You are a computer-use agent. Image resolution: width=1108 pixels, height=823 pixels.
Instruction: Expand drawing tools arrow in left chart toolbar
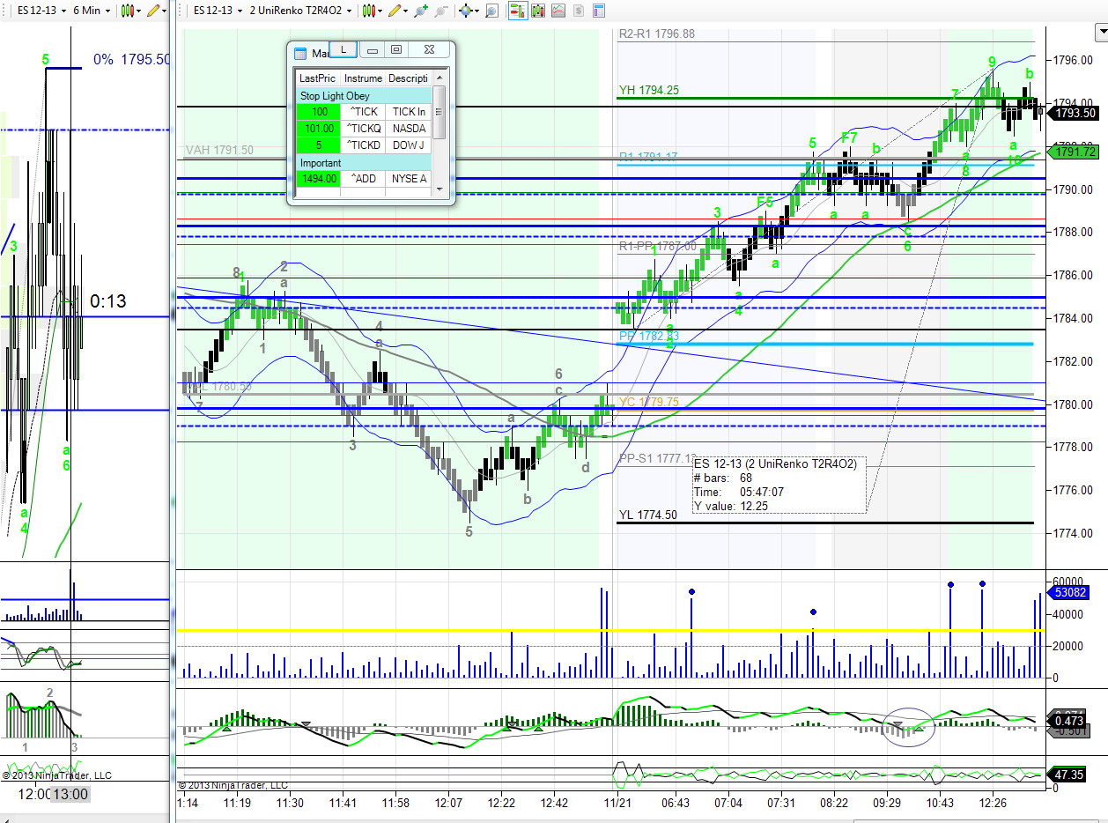pos(166,11)
